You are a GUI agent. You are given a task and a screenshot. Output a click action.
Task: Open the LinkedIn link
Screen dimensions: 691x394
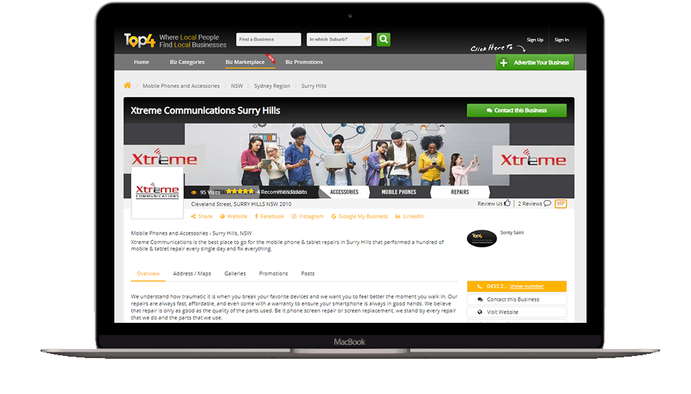409,216
